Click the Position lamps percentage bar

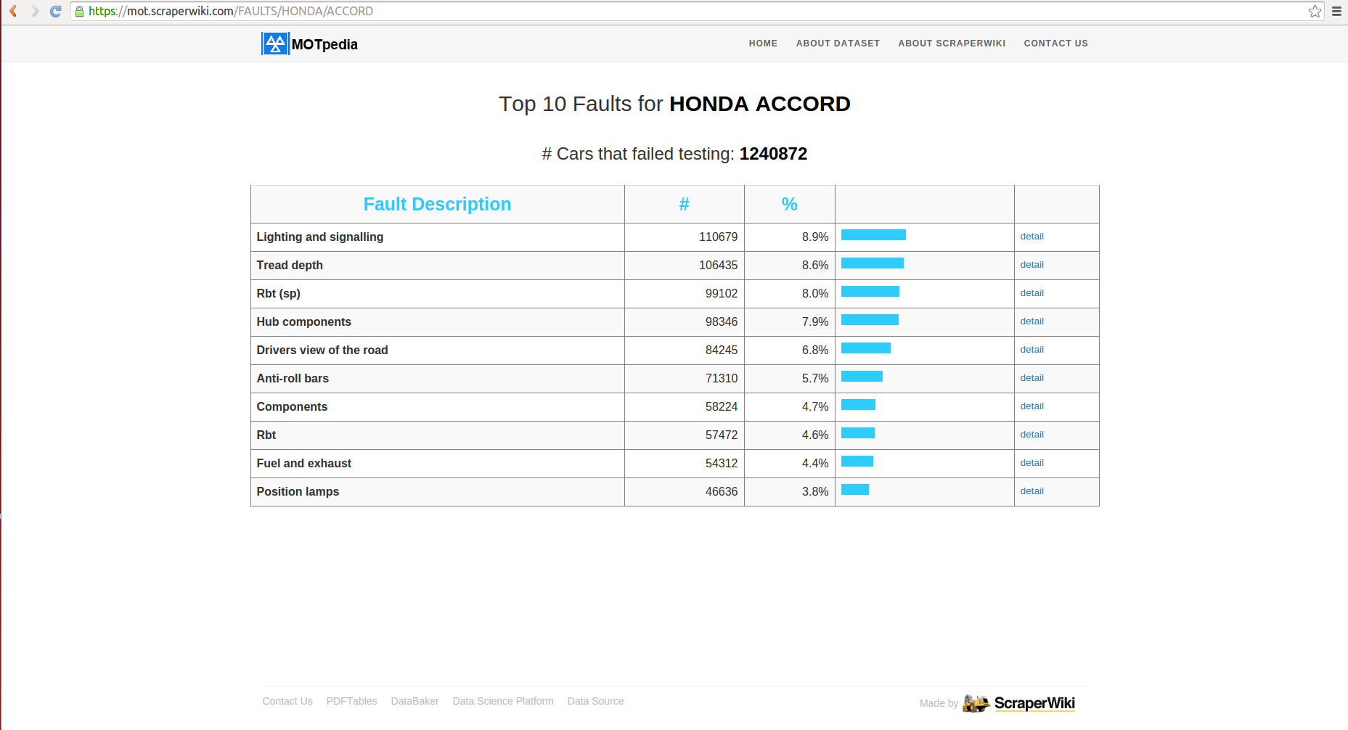pyautogui.click(x=855, y=489)
